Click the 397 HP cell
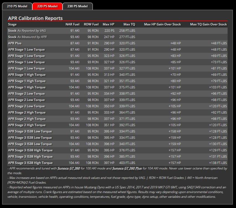This screenshot has width=236, height=208. pyautogui.click(x=109, y=163)
